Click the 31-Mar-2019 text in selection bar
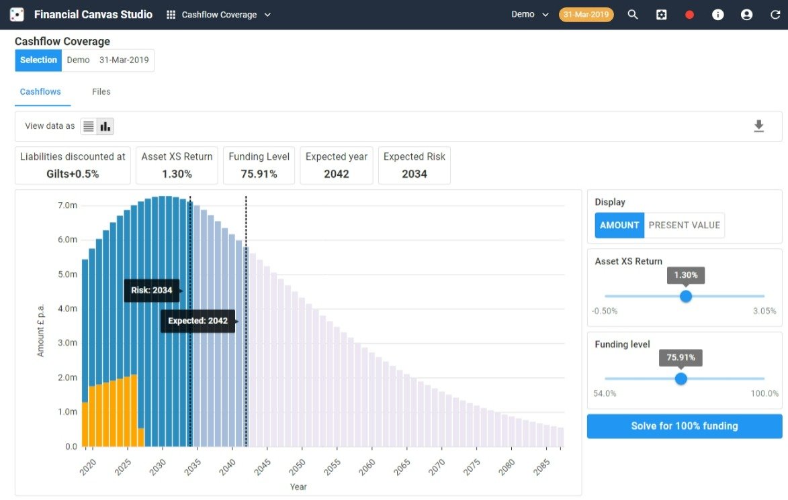This screenshot has width=788, height=500. [124, 60]
